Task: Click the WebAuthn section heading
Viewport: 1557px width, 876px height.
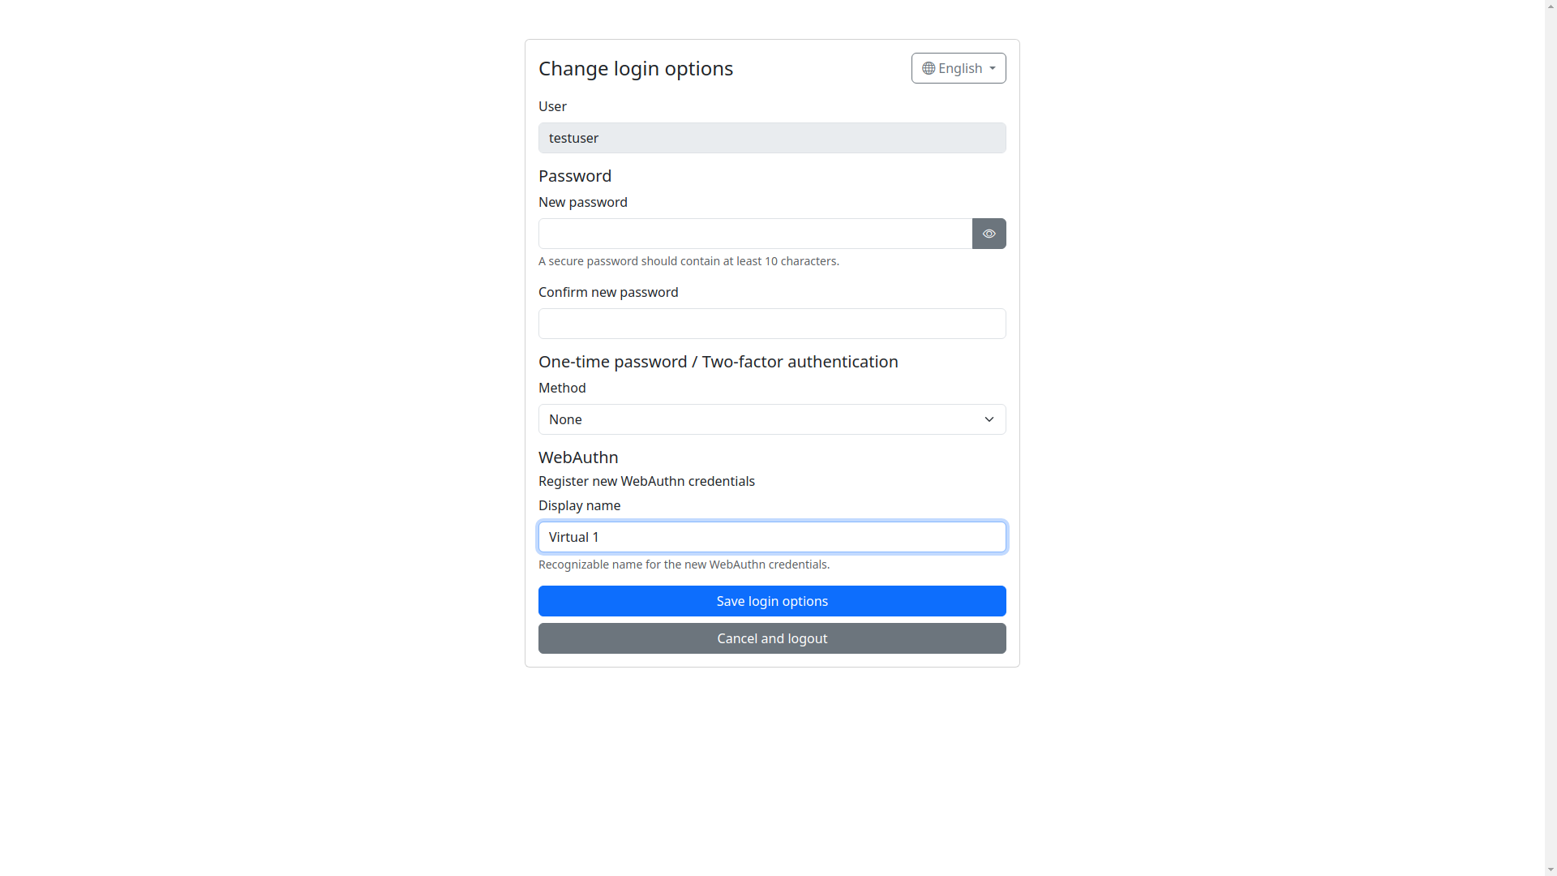Action: [x=577, y=457]
